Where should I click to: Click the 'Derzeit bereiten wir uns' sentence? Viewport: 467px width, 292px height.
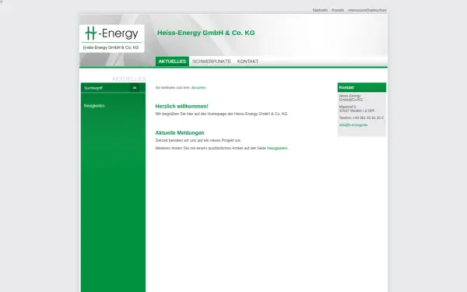tap(198, 140)
